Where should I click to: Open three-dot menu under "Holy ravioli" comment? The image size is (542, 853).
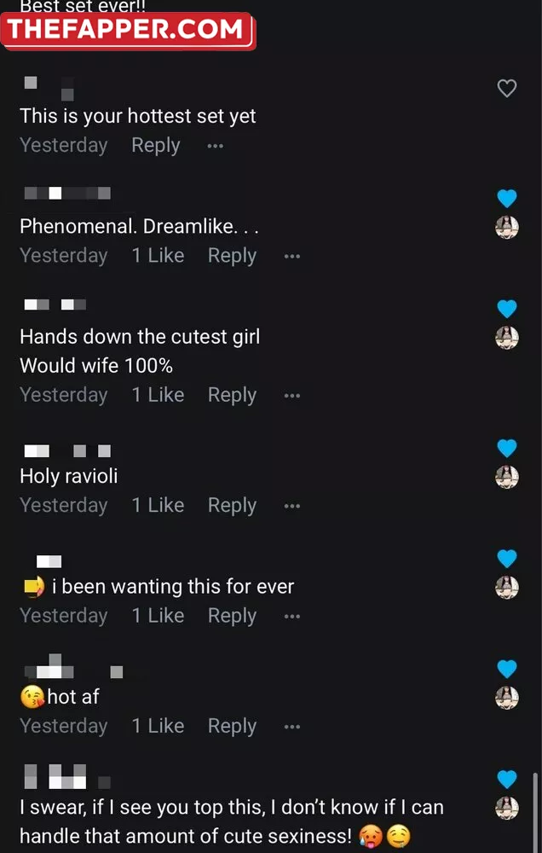(x=292, y=506)
